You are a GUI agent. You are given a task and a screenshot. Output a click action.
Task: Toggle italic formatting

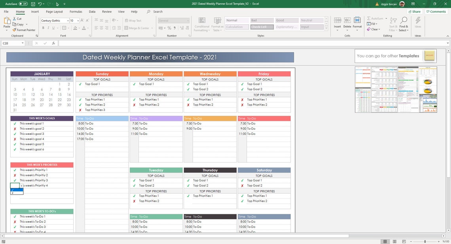48,28
